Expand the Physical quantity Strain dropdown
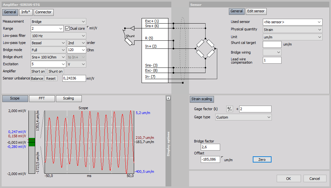The width and height of the screenshot is (331, 188). pyautogui.click(x=292, y=30)
